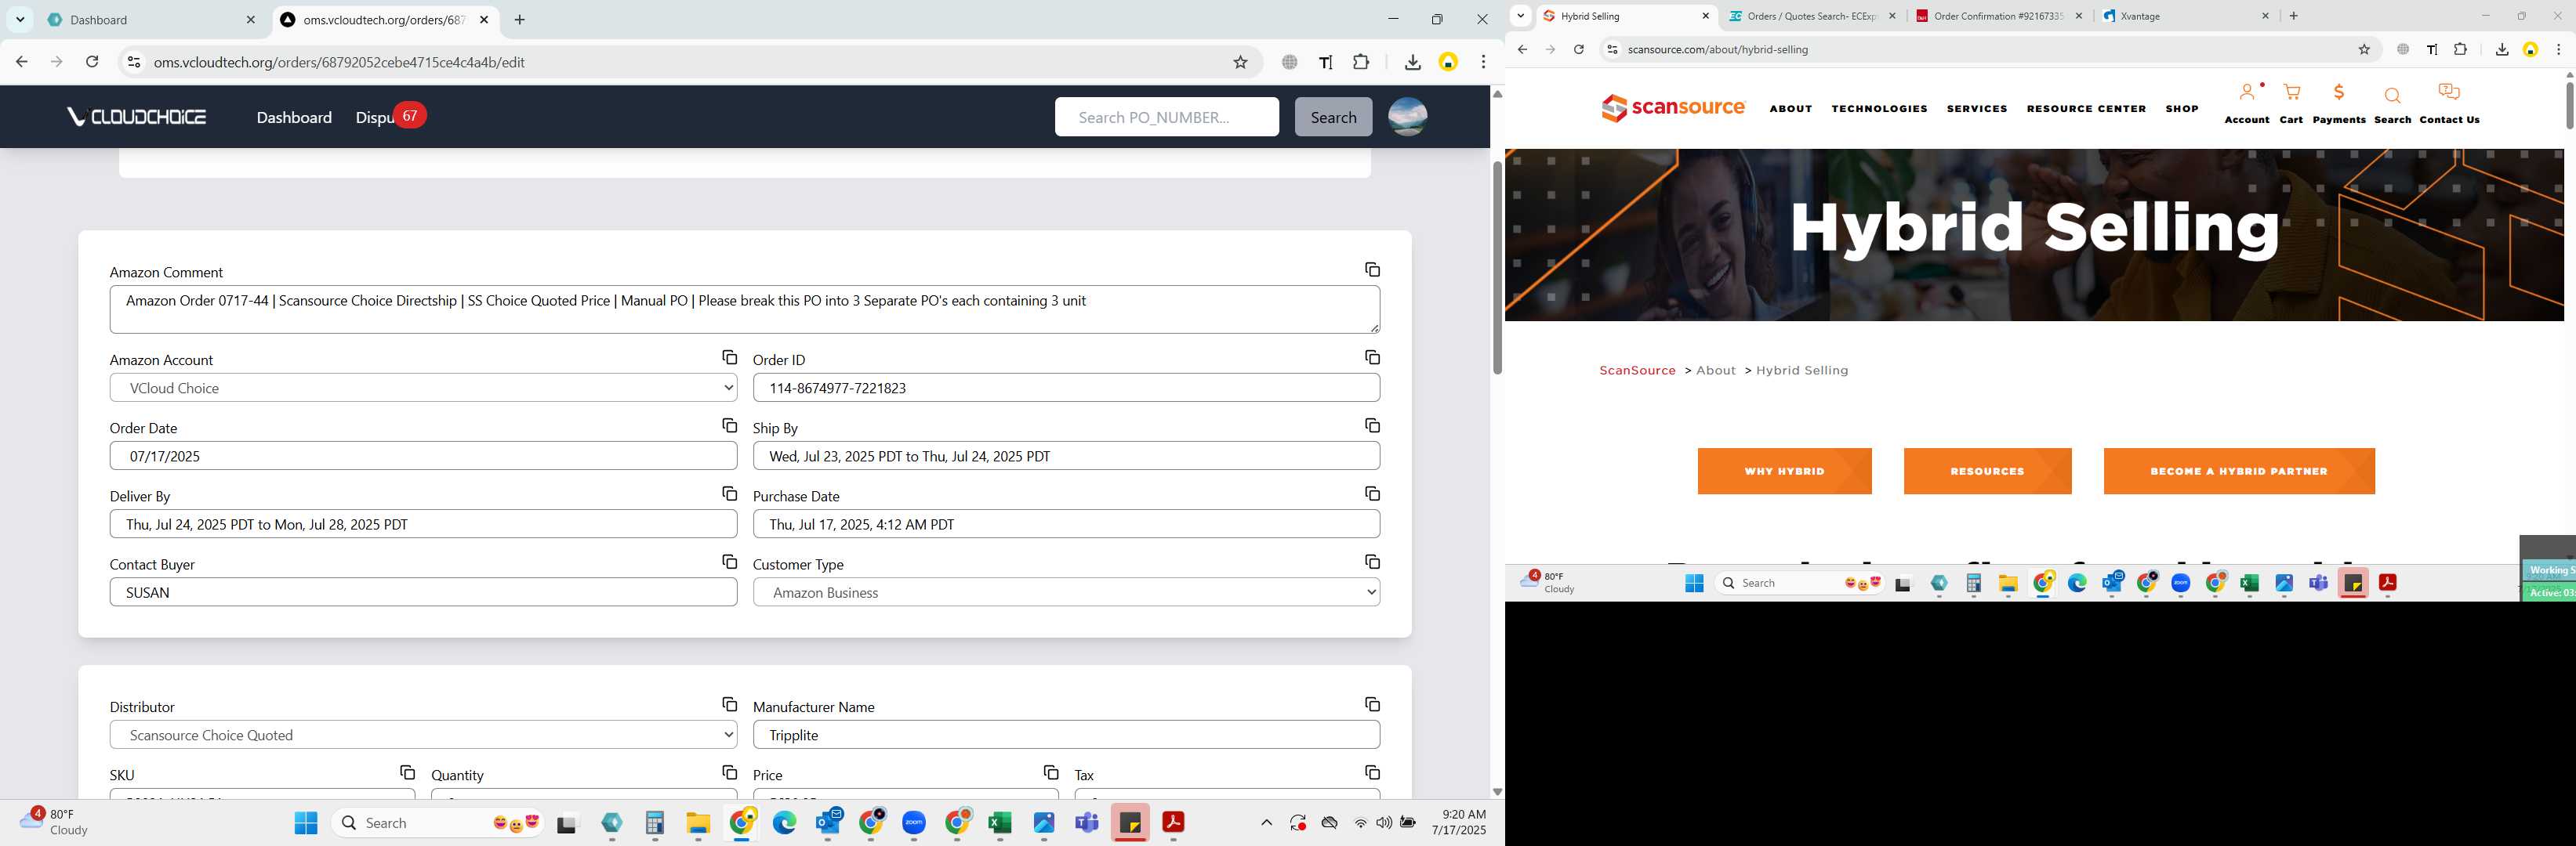Click the ScanSource logo
Screen dimensions: 2576x846
[x=1672, y=108]
